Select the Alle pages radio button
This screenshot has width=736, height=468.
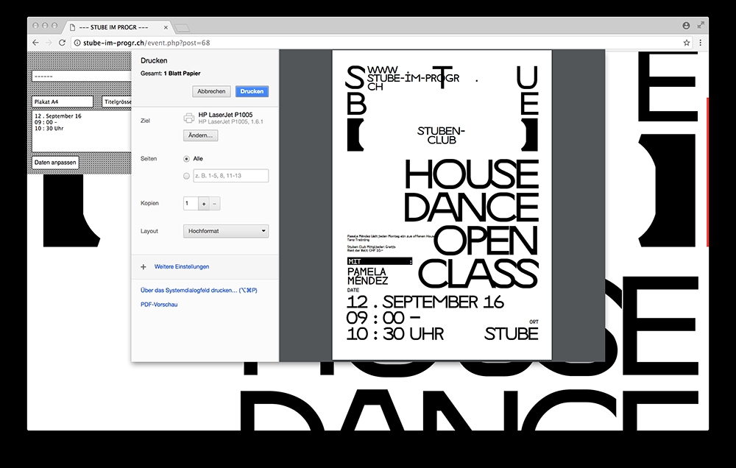point(186,159)
